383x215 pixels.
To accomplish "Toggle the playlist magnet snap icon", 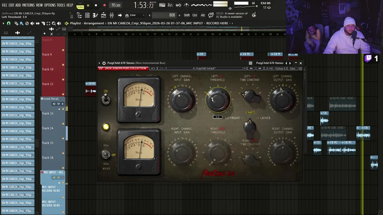I will pos(9,23).
